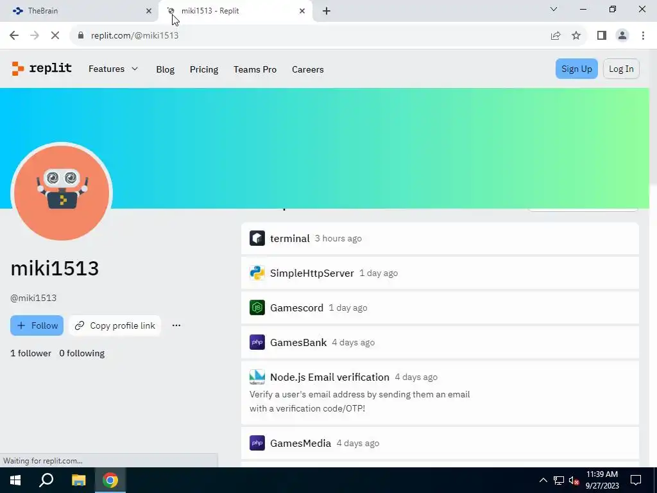The image size is (657, 493).
Task: Open the profile more options ellipsis
Action: click(x=176, y=325)
